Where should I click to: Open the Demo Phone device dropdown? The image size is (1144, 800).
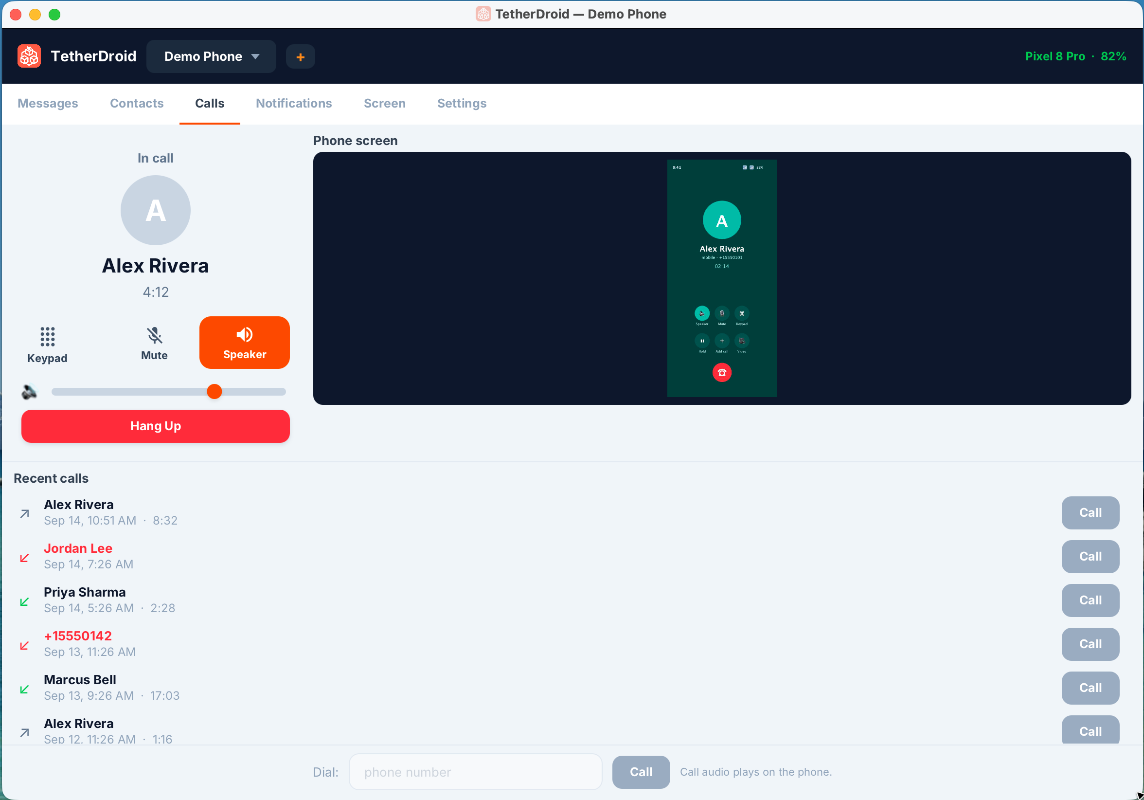tap(211, 56)
